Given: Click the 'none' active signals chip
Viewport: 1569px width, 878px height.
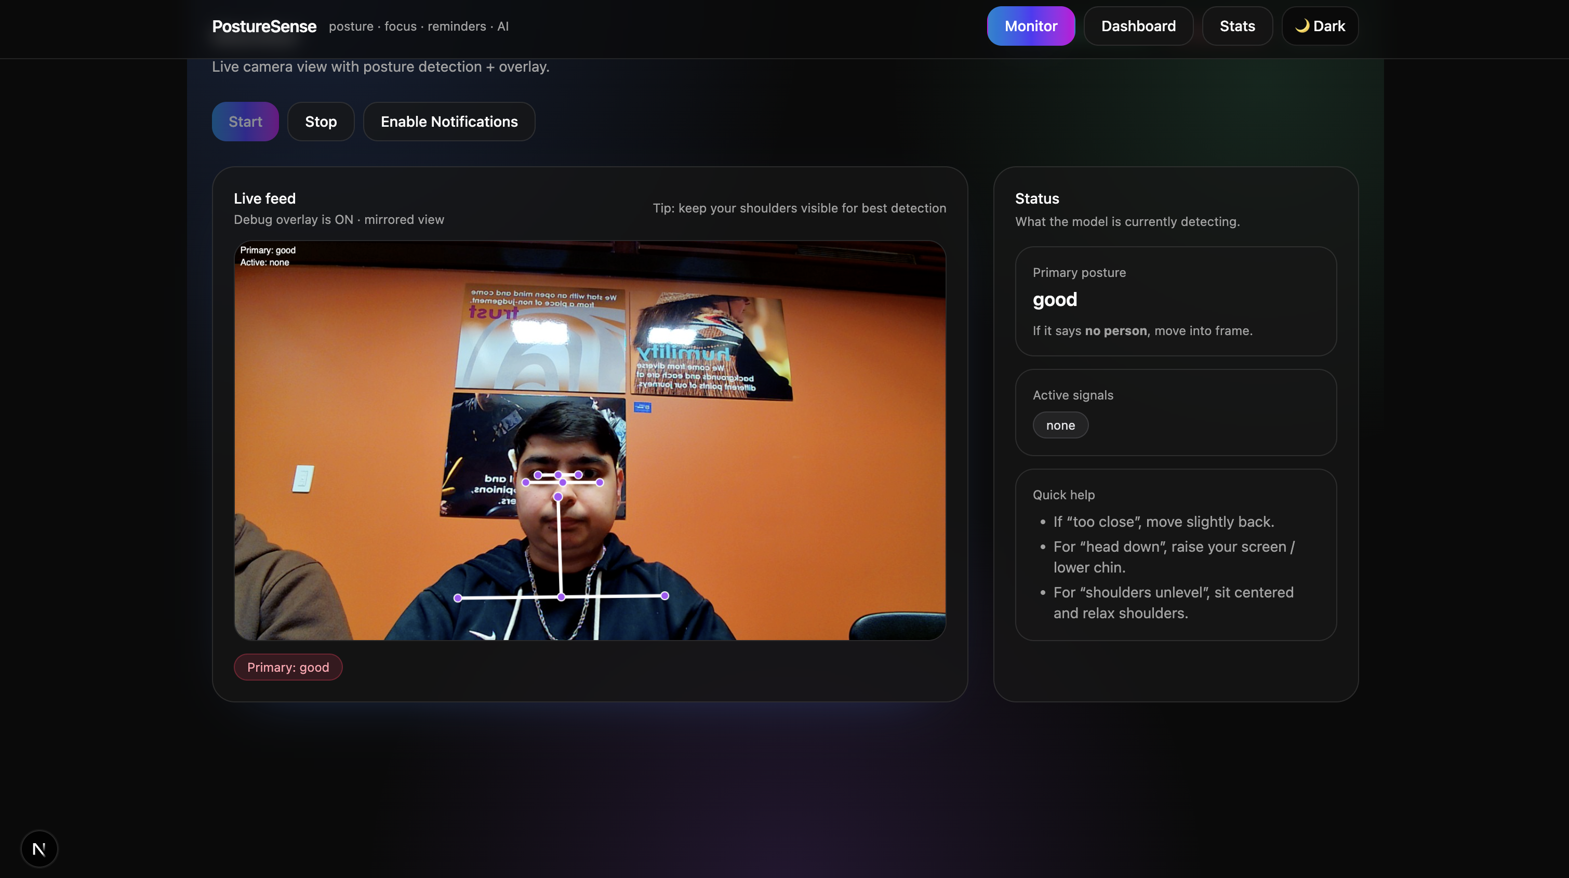Looking at the screenshot, I should [x=1060, y=425].
